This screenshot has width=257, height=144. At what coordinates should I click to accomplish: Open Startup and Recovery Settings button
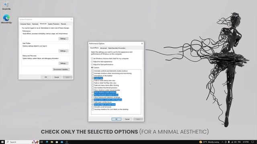click(63, 63)
